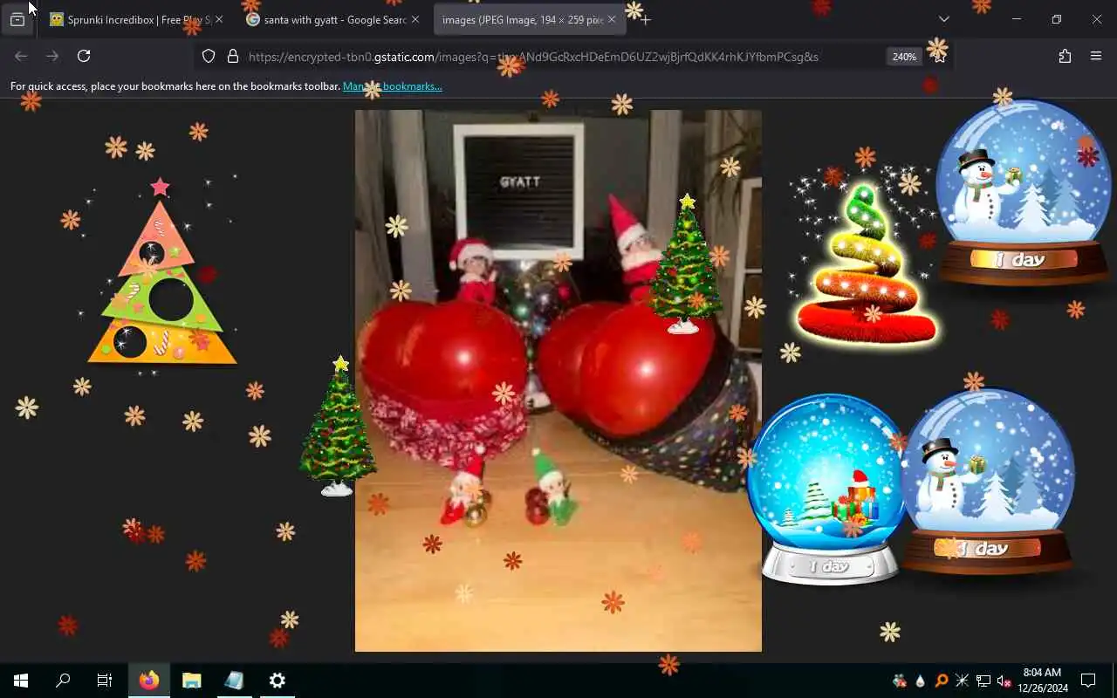Reload the current page
This screenshot has height=698, width=1117.
[x=84, y=56]
